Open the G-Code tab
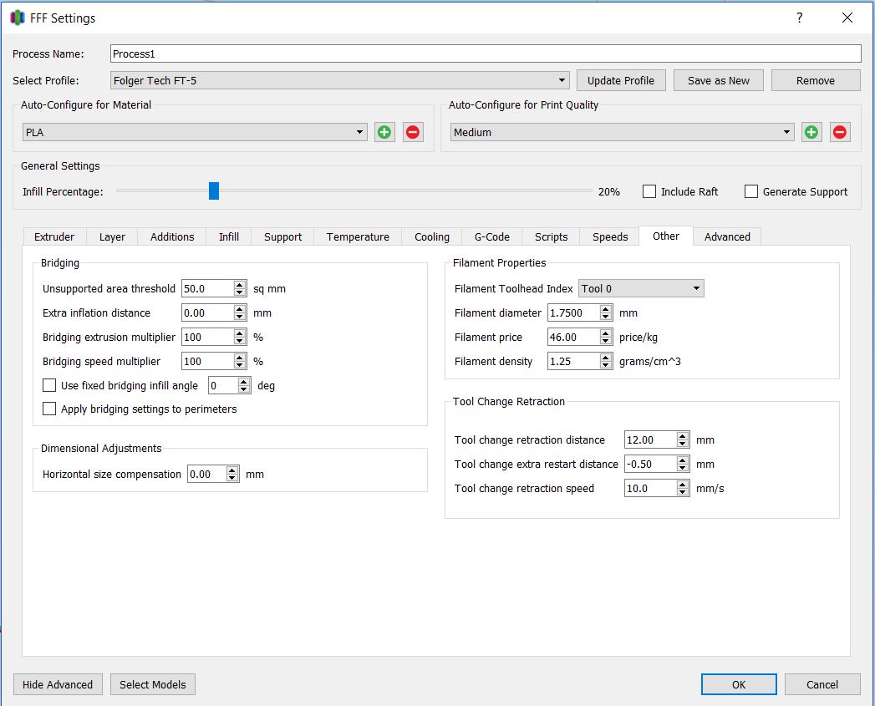875x706 pixels. pos(491,236)
